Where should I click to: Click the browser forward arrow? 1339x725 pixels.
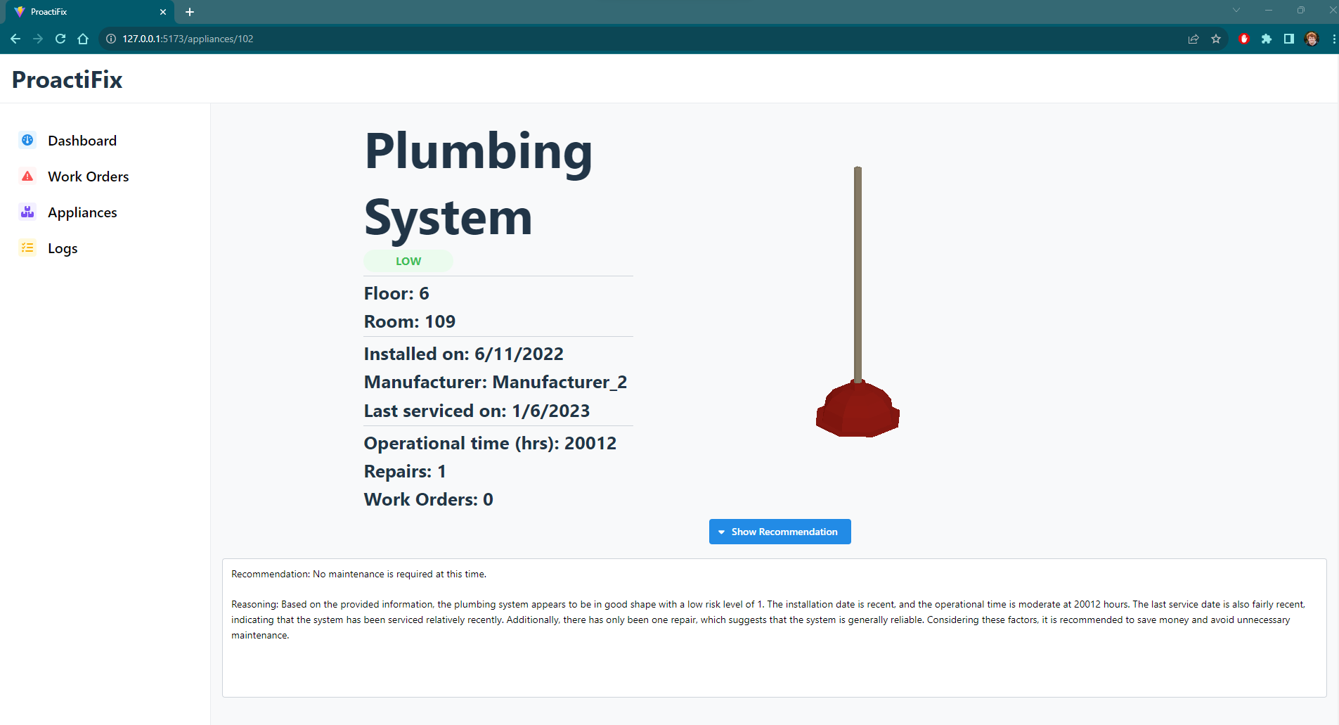[38, 39]
